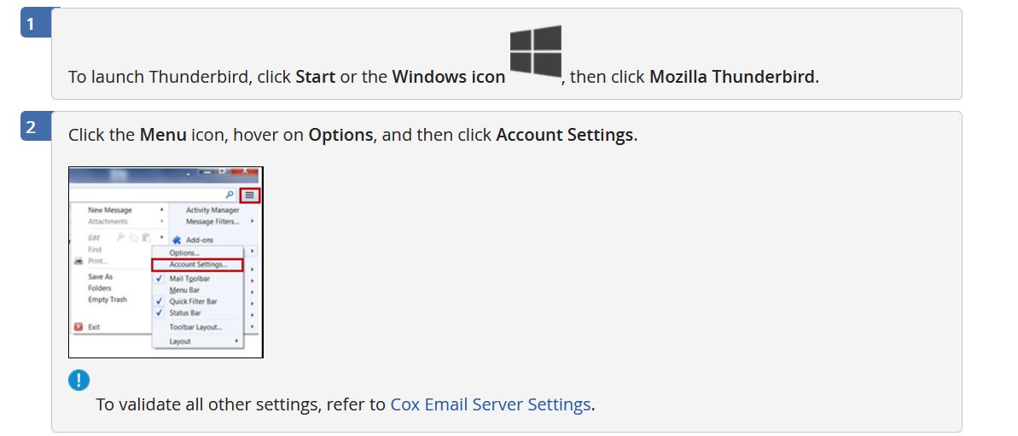Open the Layout submenu arrow
Viewport: 1018px width, 436px height.
click(236, 341)
